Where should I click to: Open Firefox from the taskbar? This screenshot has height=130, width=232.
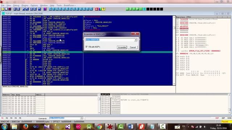click(x=26, y=127)
